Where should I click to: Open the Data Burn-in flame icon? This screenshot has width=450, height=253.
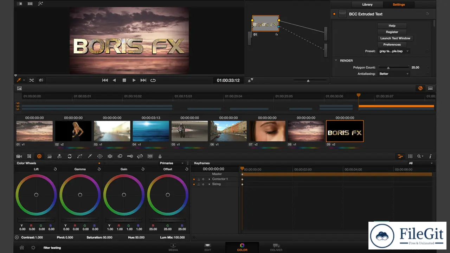click(160, 156)
